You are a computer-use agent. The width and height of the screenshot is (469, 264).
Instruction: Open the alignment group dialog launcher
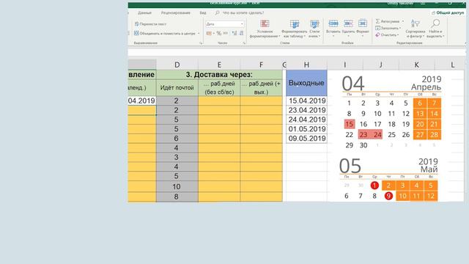[x=201, y=43]
